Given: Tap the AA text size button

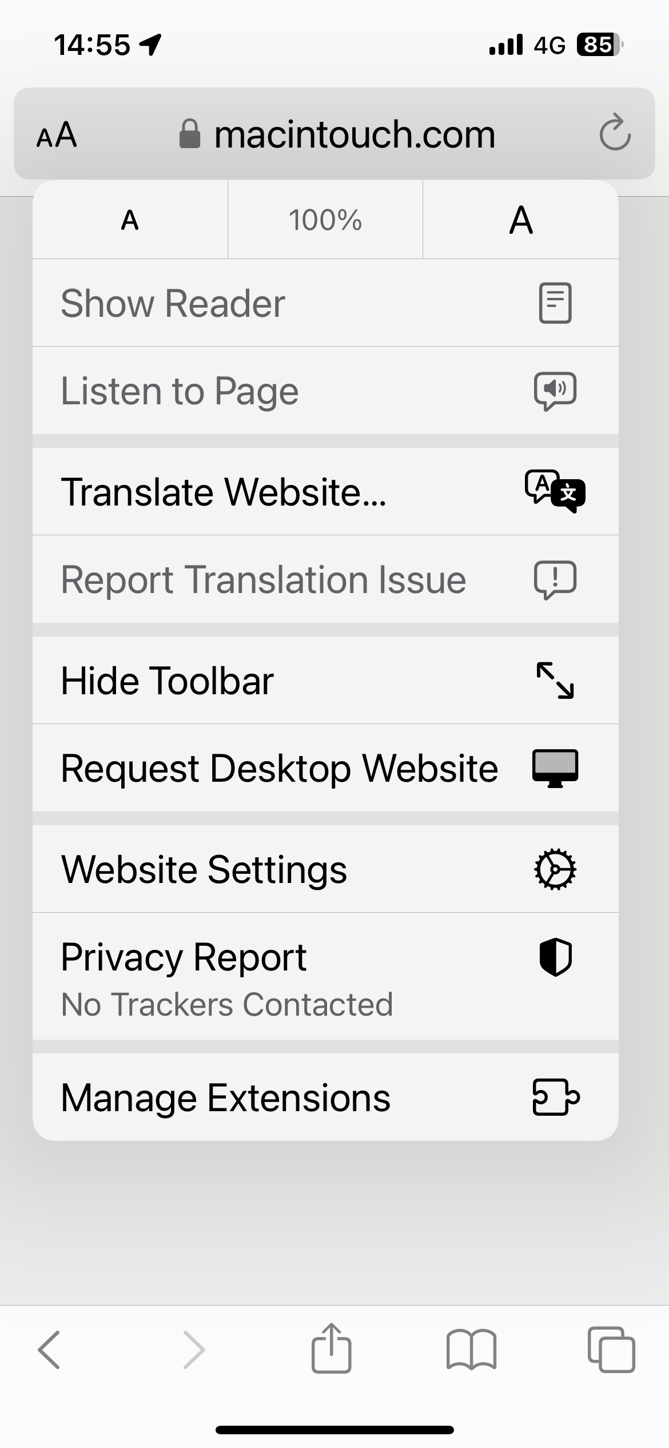Looking at the screenshot, I should pyautogui.click(x=57, y=135).
